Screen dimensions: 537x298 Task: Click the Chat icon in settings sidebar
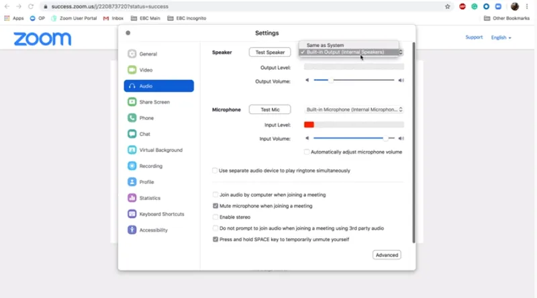click(x=132, y=134)
